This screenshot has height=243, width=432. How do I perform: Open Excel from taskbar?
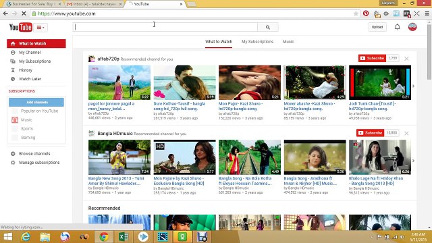click(124, 237)
